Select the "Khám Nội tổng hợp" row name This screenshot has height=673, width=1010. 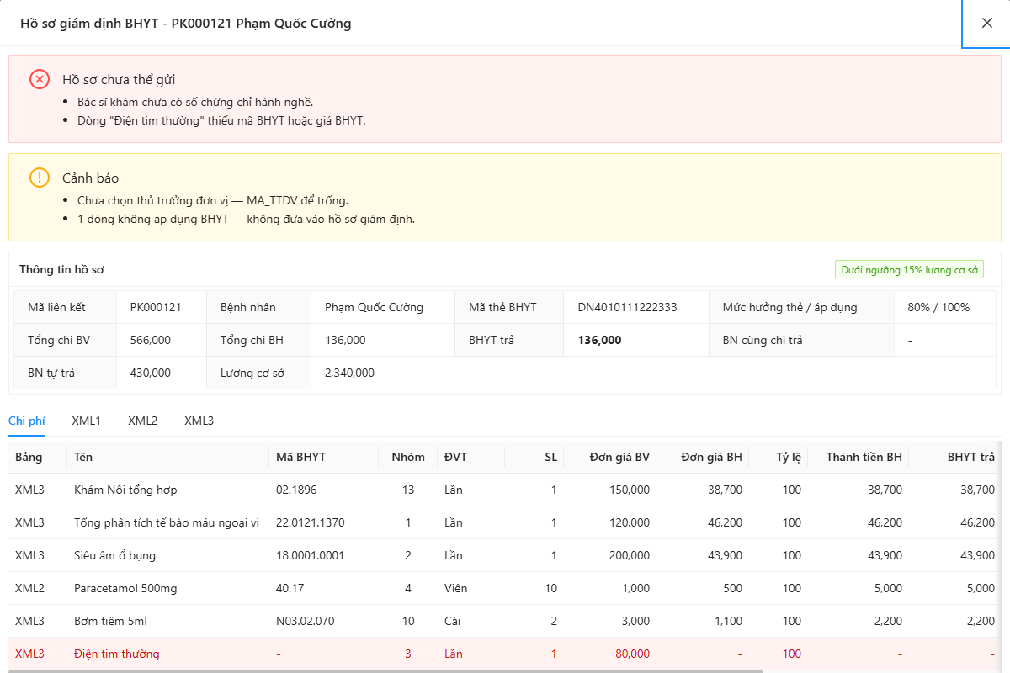pyautogui.click(x=125, y=490)
